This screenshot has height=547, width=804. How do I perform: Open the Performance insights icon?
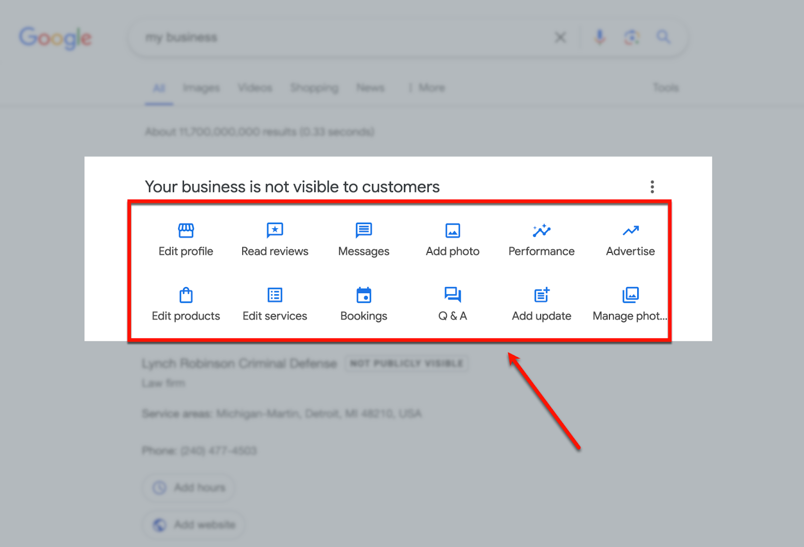coord(541,231)
